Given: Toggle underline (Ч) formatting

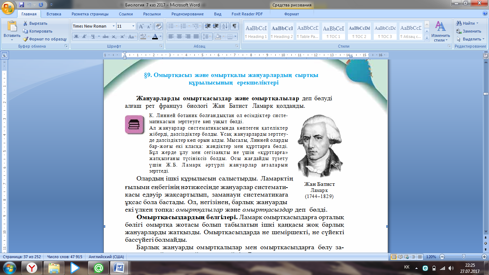Looking at the screenshot, I should click(x=93, y=37).
